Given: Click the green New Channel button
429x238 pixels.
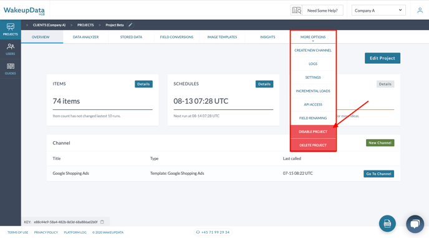Looking at the screenshot, I should tap(380, 143).
